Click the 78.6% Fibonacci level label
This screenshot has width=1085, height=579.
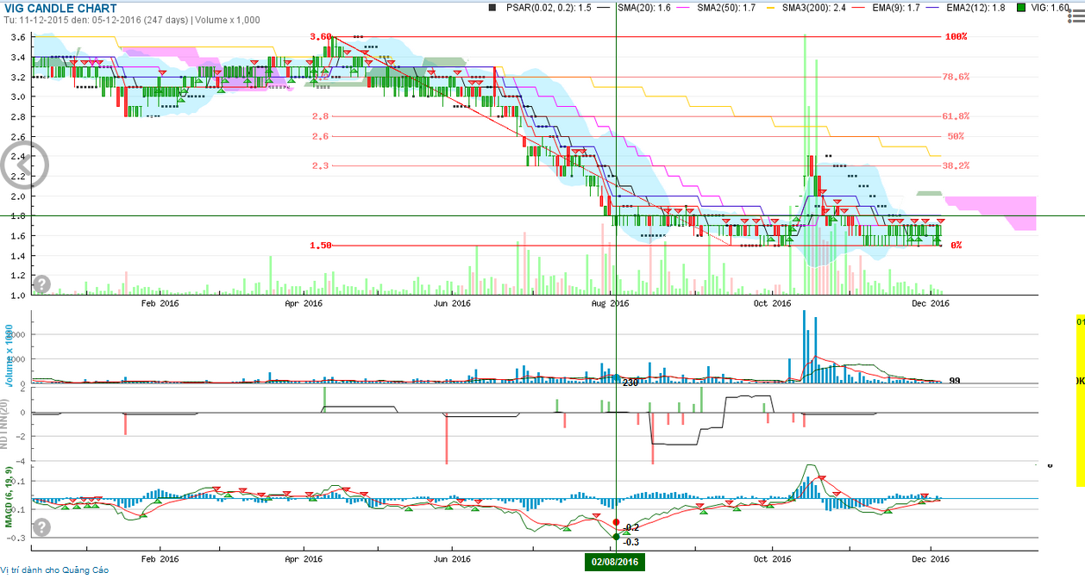pos(956,77)
